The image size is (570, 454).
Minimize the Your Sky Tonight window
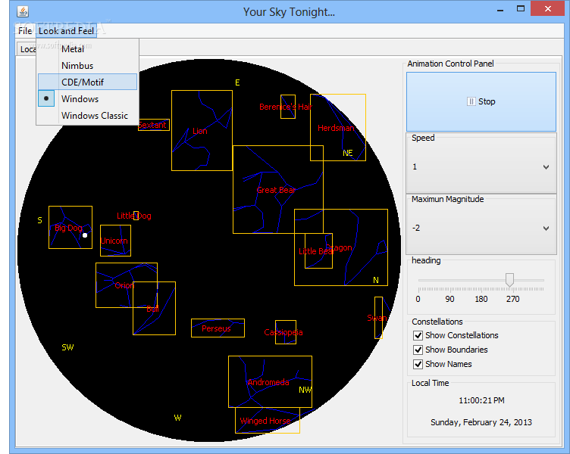(500, 9)
